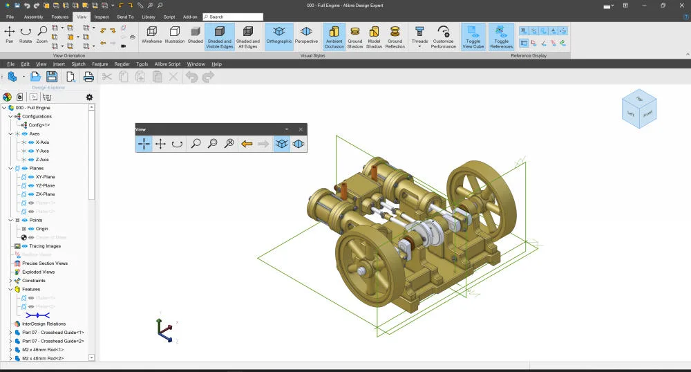Click the color wheel icon in Design Explorer
The height and width of the screenshot is (372, 691).
pyautogui.click(x=7, y=97)
